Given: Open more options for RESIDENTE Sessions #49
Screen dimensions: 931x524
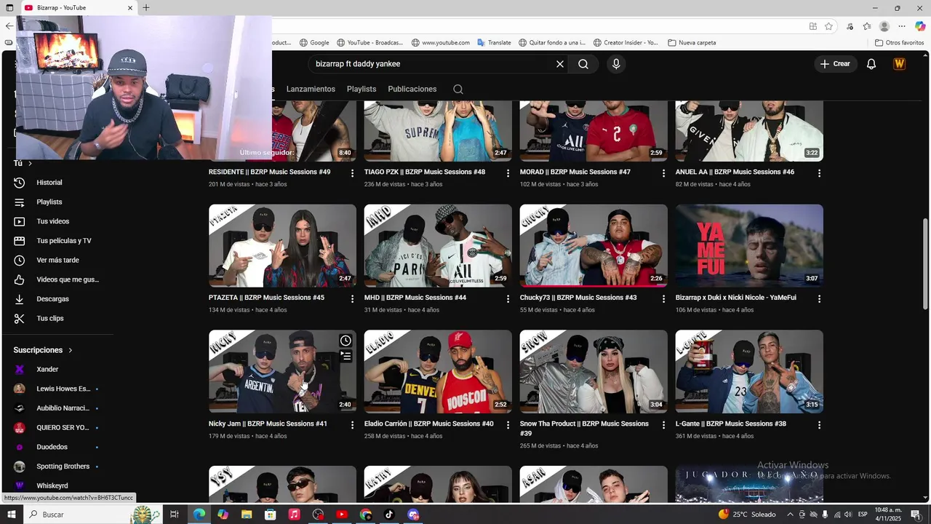Looking at the screenshot, I should click(353, 173).
